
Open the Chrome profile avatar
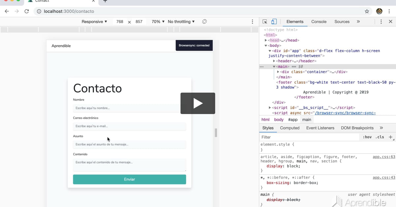tap(379, 11)
